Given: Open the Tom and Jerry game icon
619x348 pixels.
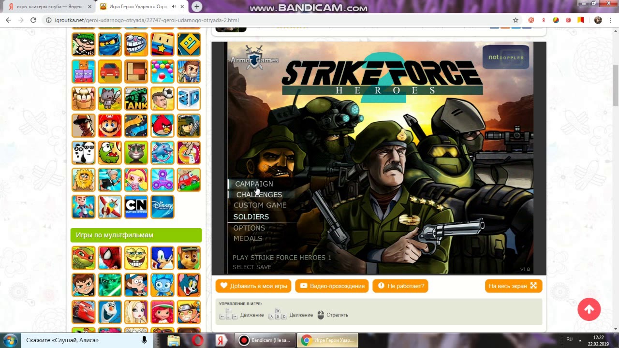Looking at the screenshot, I should coord(189,285).
